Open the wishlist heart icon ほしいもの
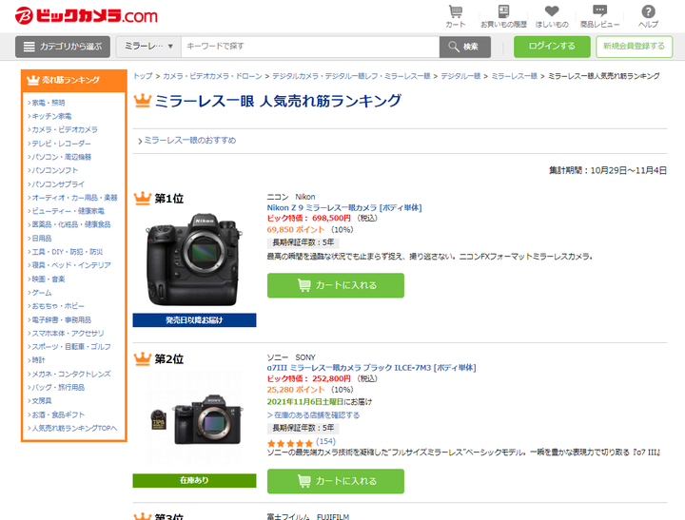This screenshot has height=520, width=685. [552, 16]
